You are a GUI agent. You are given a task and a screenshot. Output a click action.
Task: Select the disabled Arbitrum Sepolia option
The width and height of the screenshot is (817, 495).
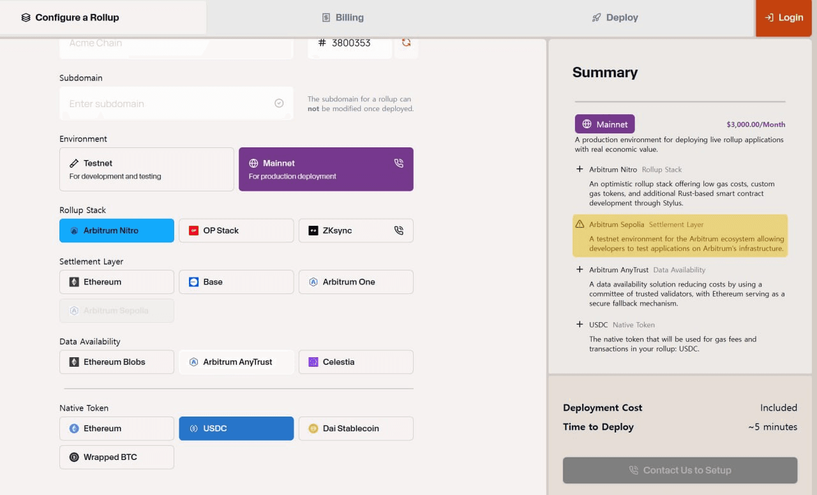point(117,311)
